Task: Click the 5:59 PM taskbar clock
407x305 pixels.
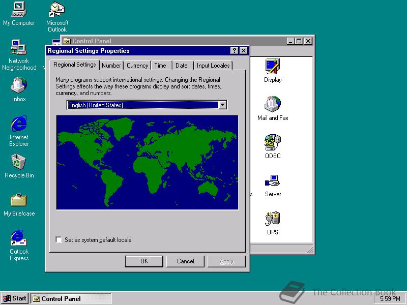Action: 390,299
